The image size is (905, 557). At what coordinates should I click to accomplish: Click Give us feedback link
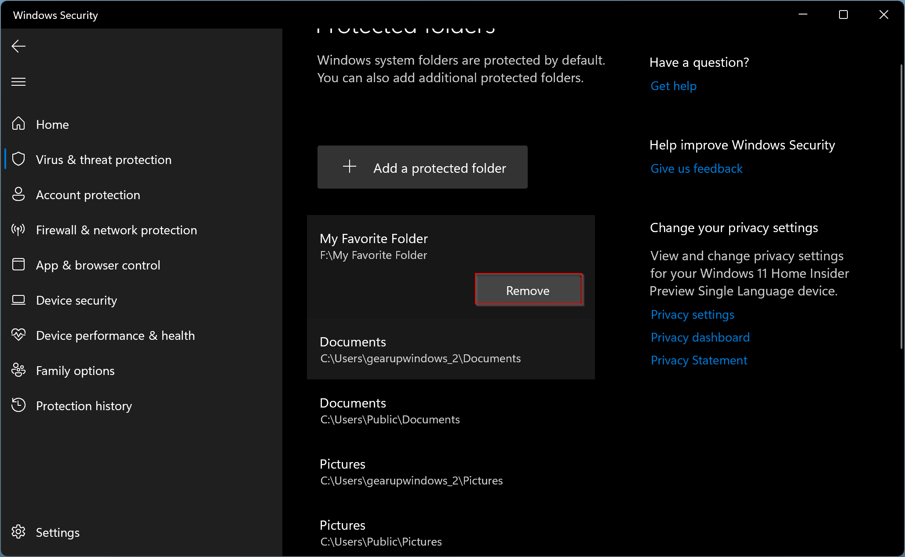[x=696, y=169]
